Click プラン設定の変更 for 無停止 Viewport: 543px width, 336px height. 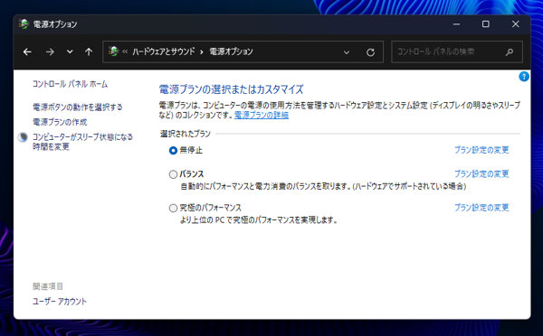click(481, 150)
